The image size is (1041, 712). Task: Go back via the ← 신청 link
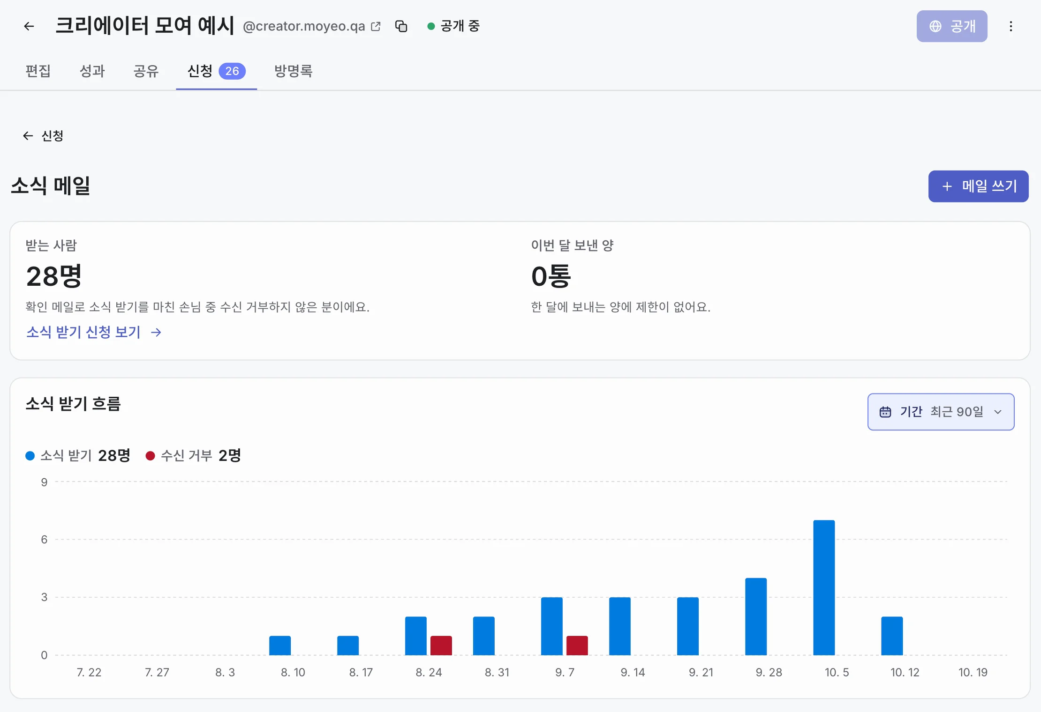(x=43, y=136)
